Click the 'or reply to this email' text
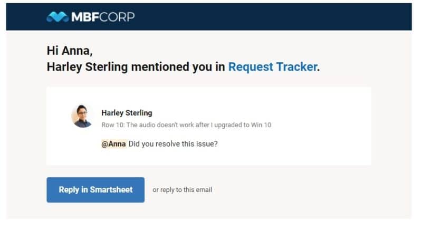The width and height of the screenshot is (422, 231). point(182,190)
